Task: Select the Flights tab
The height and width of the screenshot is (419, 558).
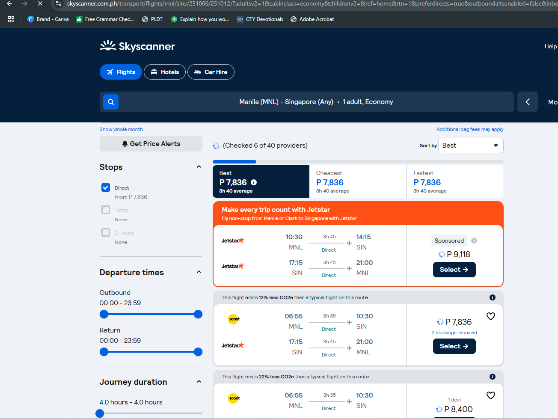Action: tap(121, 72)
